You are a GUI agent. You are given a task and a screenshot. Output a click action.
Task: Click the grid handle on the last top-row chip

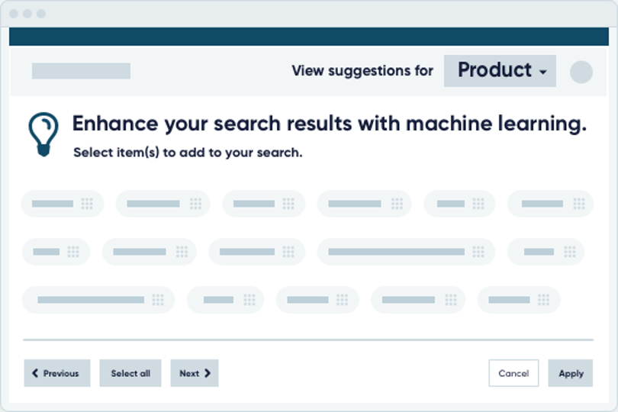click(579, 204)
